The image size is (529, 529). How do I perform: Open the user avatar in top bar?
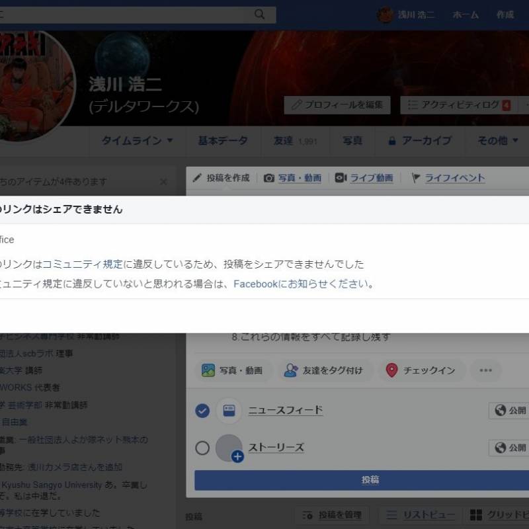pyautogui.click(x=385, y=15)
